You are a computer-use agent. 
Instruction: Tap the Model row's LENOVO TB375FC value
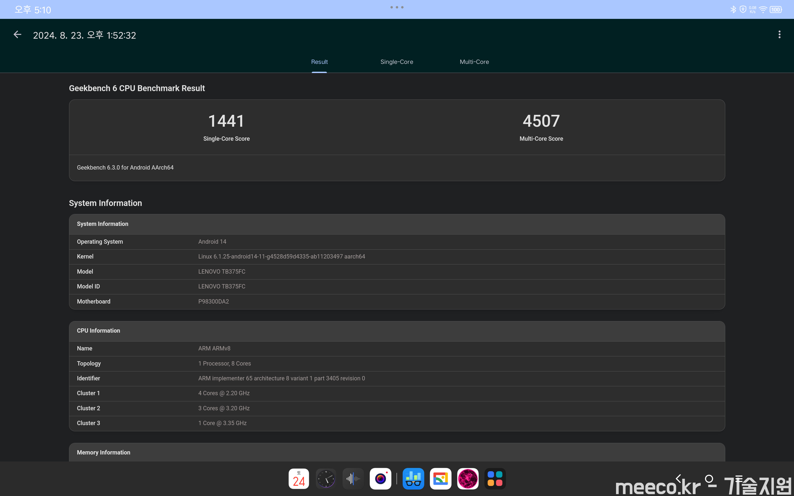[221, 272]
